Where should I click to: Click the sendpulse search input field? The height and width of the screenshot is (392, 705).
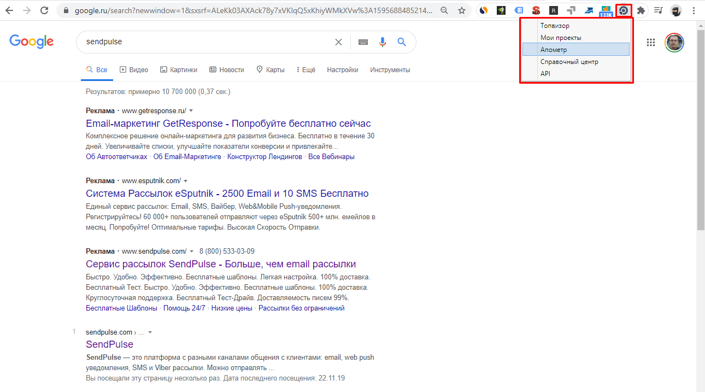pyautogui.click(x=208, y=42)
